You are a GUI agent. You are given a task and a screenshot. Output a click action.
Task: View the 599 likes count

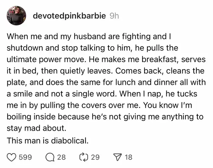pos(25,157)
